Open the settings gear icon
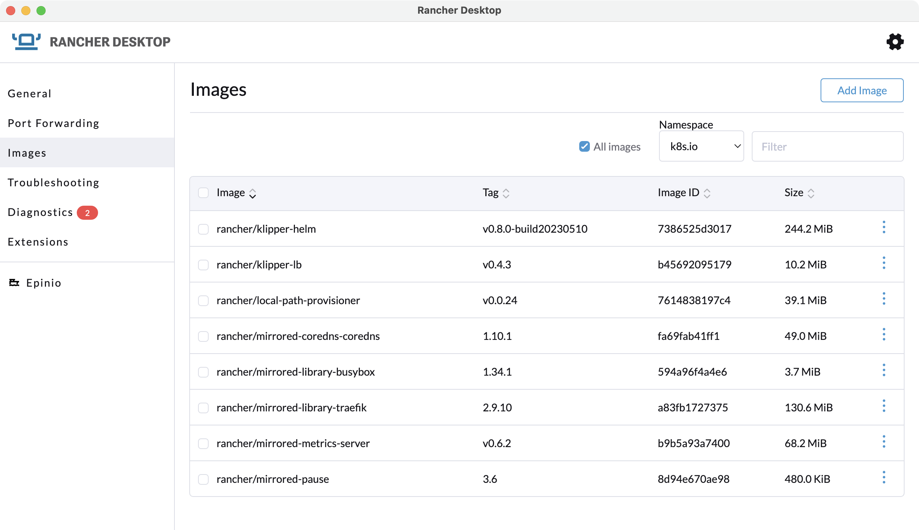Image resolution: width=919 pixels, height=530 pixels. pos(895,42)
